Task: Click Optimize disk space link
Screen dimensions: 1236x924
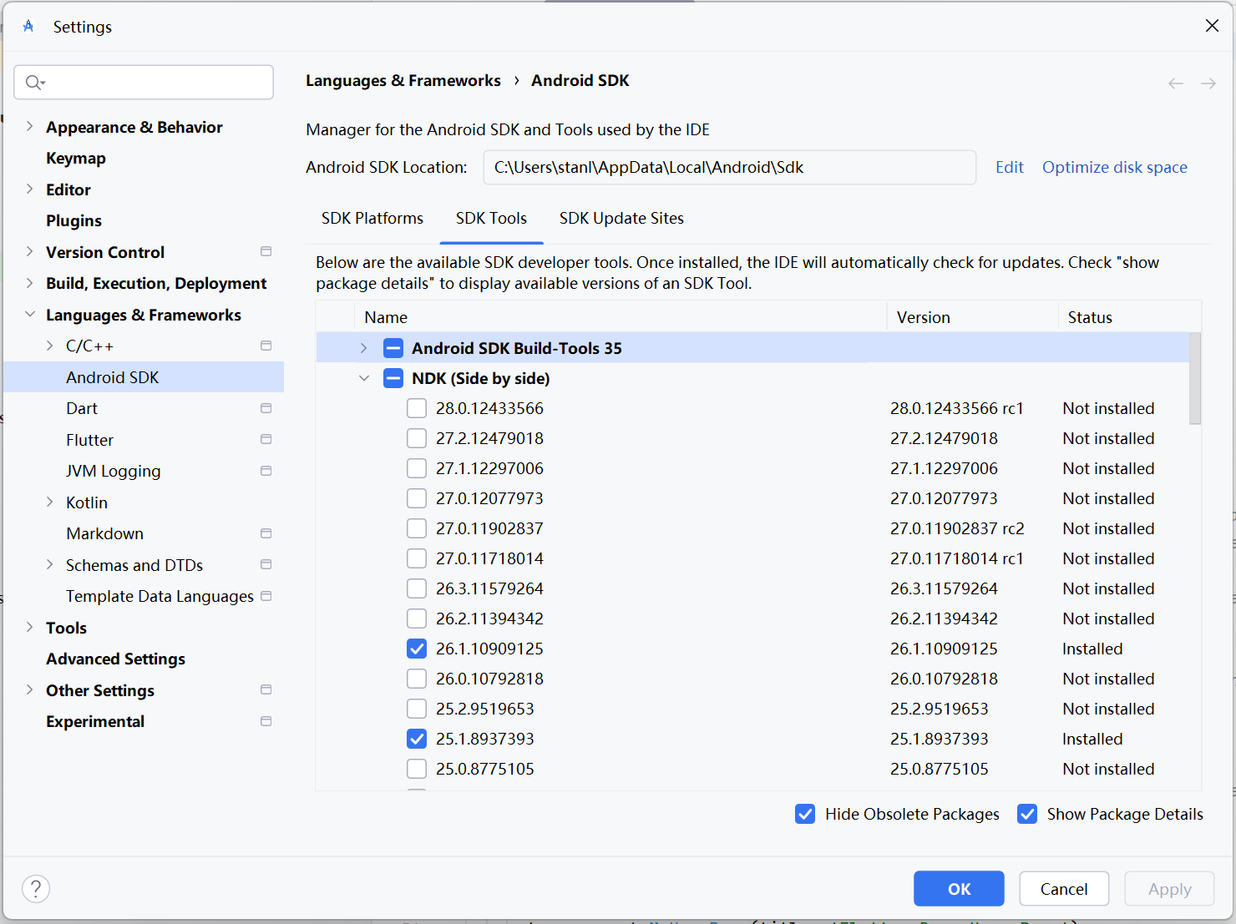Action: pos(1114,167)
